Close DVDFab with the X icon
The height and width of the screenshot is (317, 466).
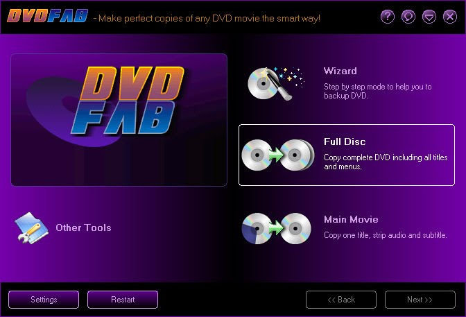(x=450, y=17)
